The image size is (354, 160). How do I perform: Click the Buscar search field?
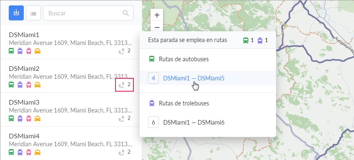click(x=88, y=13)
